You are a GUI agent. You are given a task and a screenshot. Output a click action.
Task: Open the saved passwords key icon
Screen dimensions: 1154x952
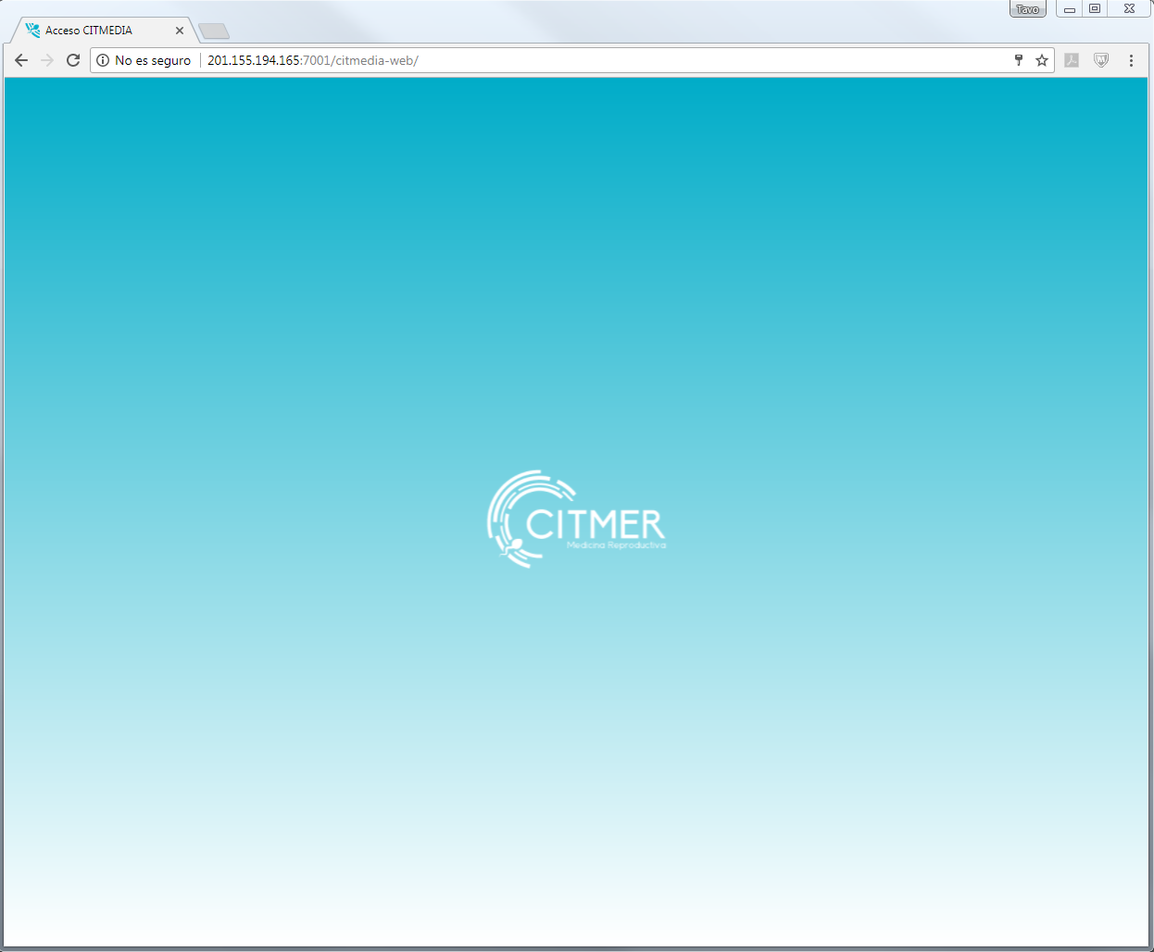1019,60
